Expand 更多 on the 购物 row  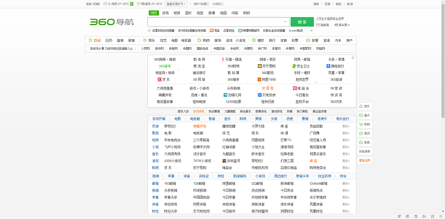pyautogui.click(x=346, y=168)
